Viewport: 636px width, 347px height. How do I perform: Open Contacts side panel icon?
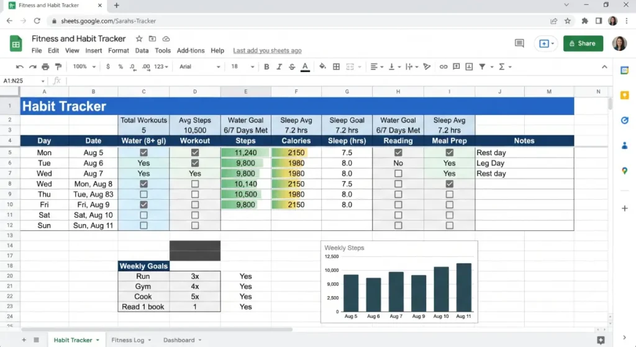(x=625, y=145)
